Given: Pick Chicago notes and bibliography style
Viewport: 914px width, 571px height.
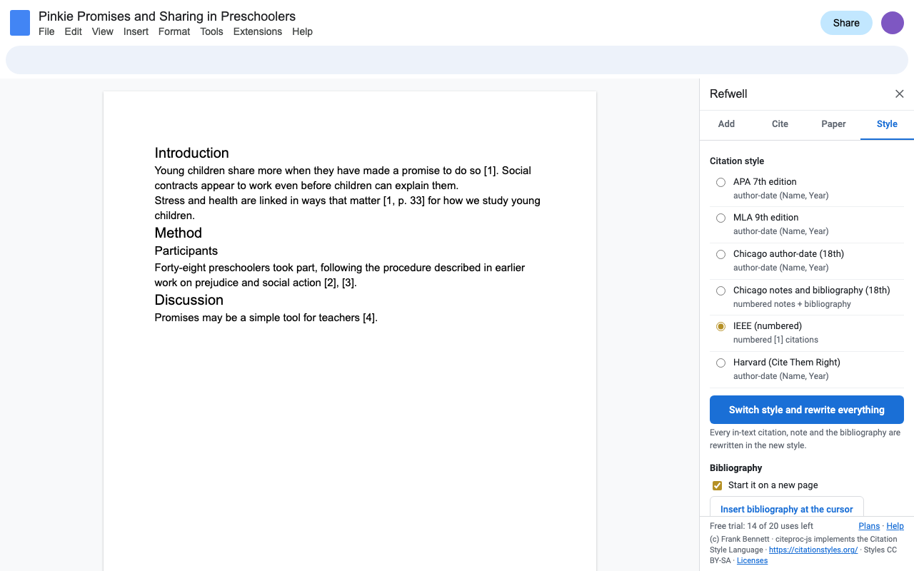Looking at the screenshot, I should tap(720, 290).
